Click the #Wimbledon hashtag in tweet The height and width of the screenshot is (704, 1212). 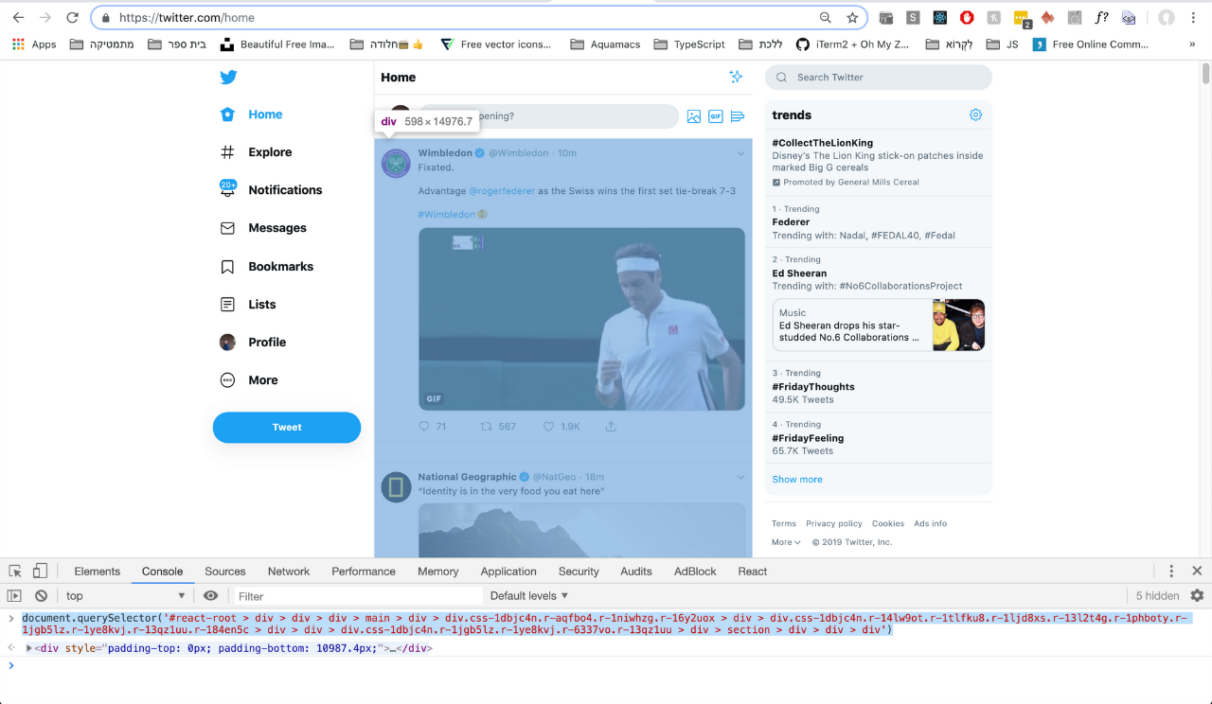(x=446, y=215)
